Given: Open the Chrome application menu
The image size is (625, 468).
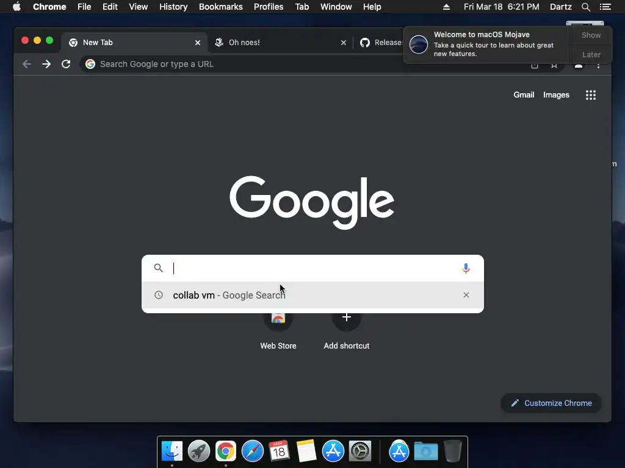Looking at the screenshot, I should [49, 7].
